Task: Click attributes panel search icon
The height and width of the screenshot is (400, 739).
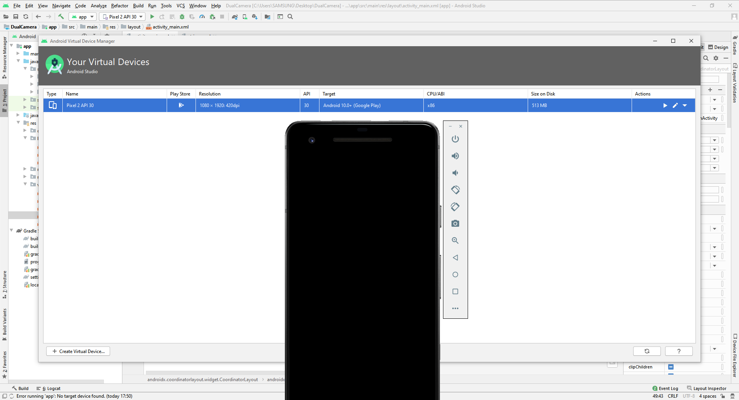Action: (706, 58)
